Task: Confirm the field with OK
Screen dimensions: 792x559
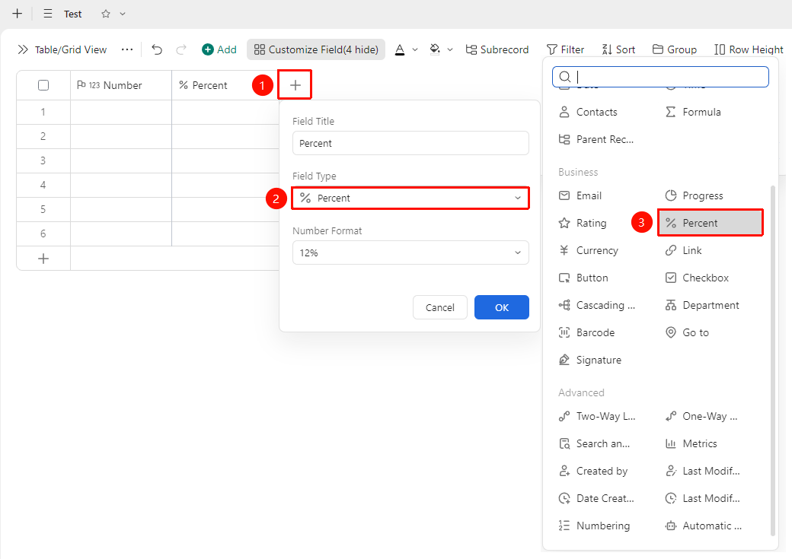Action: [502, 307]
